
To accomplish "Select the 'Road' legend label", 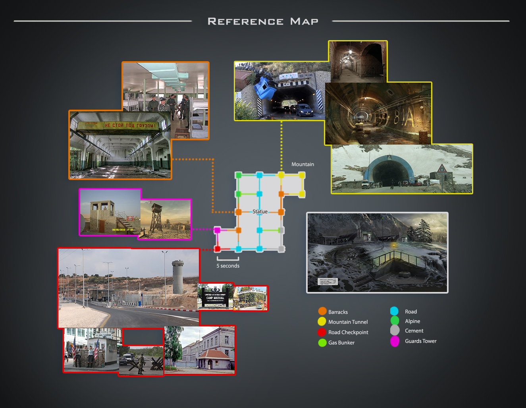I will tap(411, 312).
